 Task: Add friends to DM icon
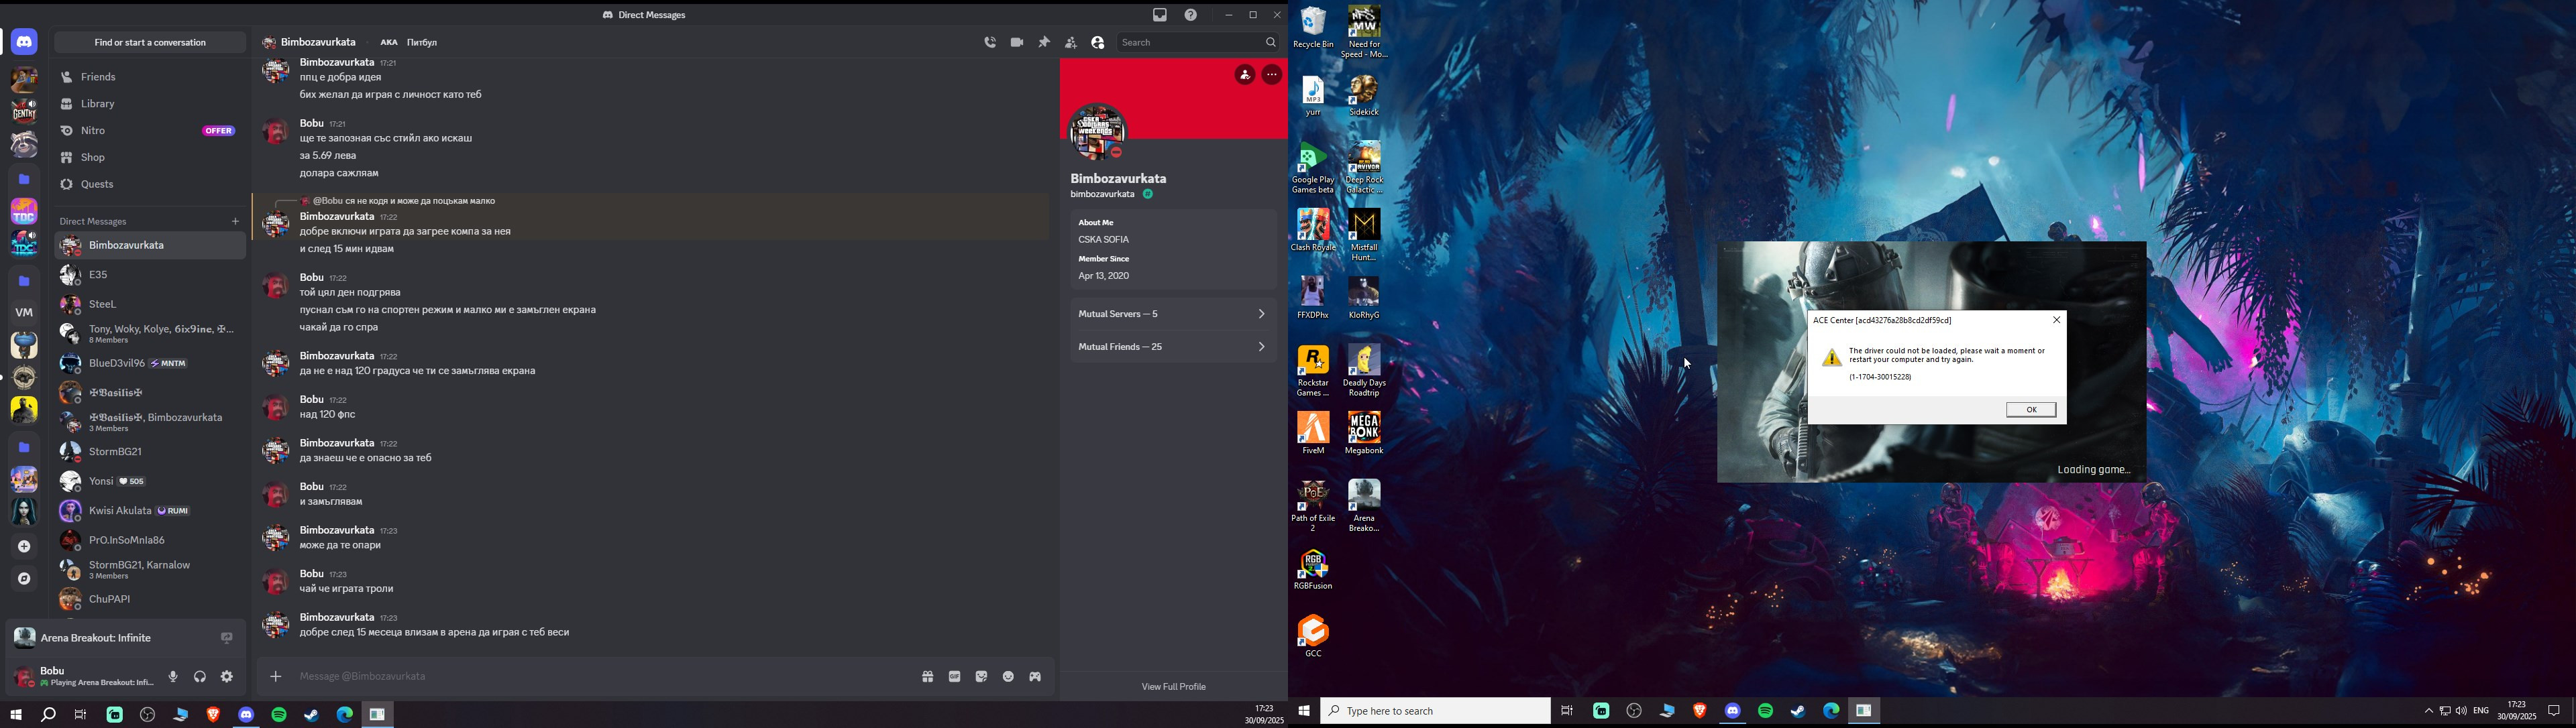pos(1071,43)
